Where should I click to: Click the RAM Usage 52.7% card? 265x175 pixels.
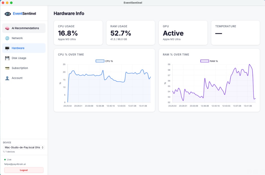tap(131, 33)
